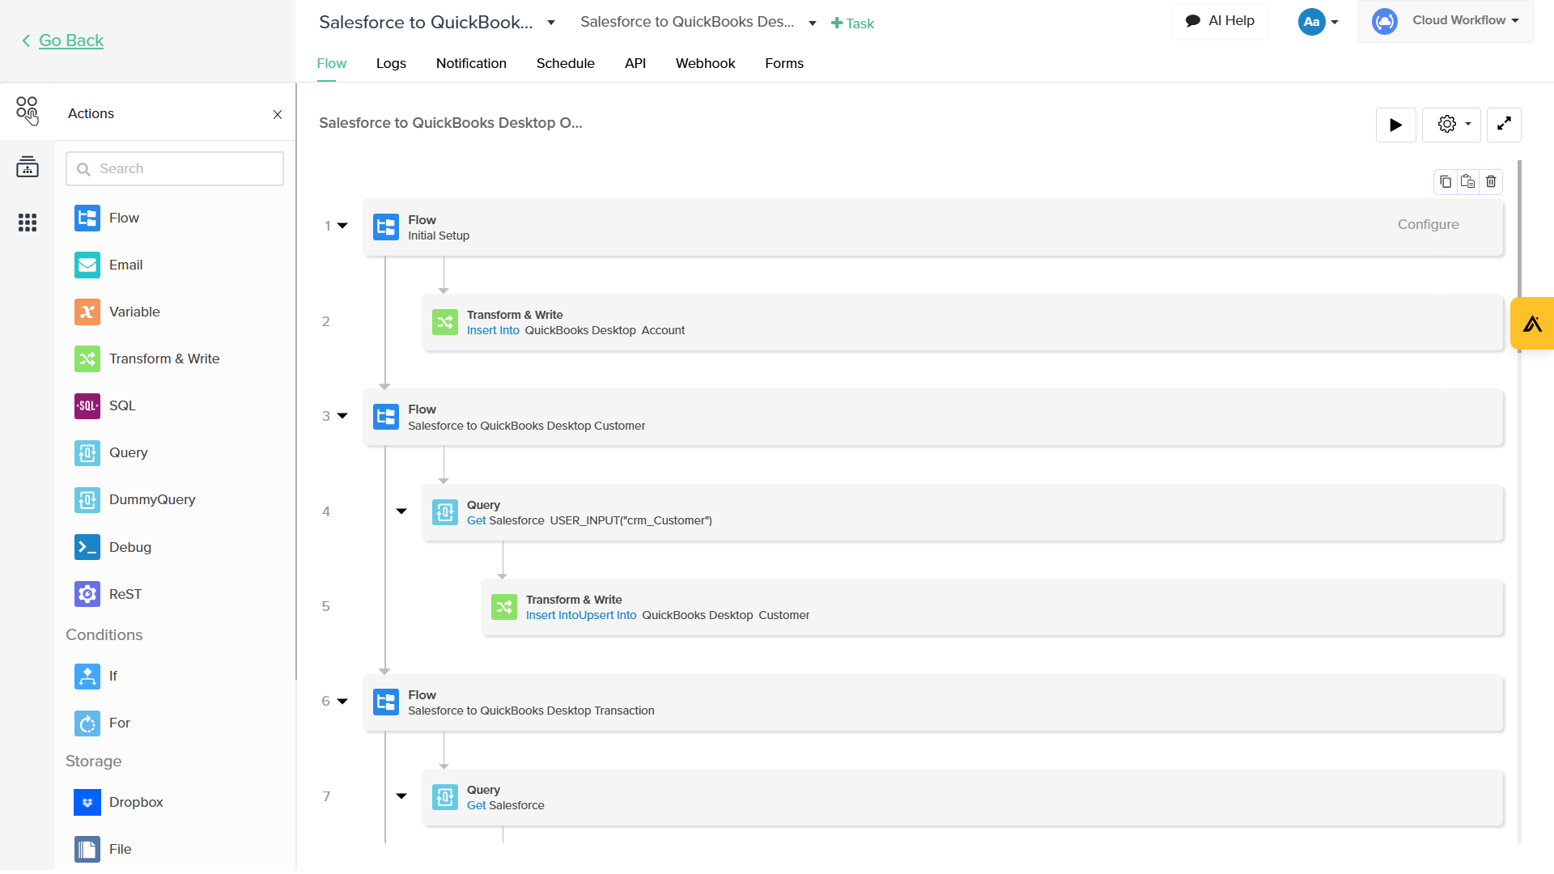Select the Email action

point(126,265)
